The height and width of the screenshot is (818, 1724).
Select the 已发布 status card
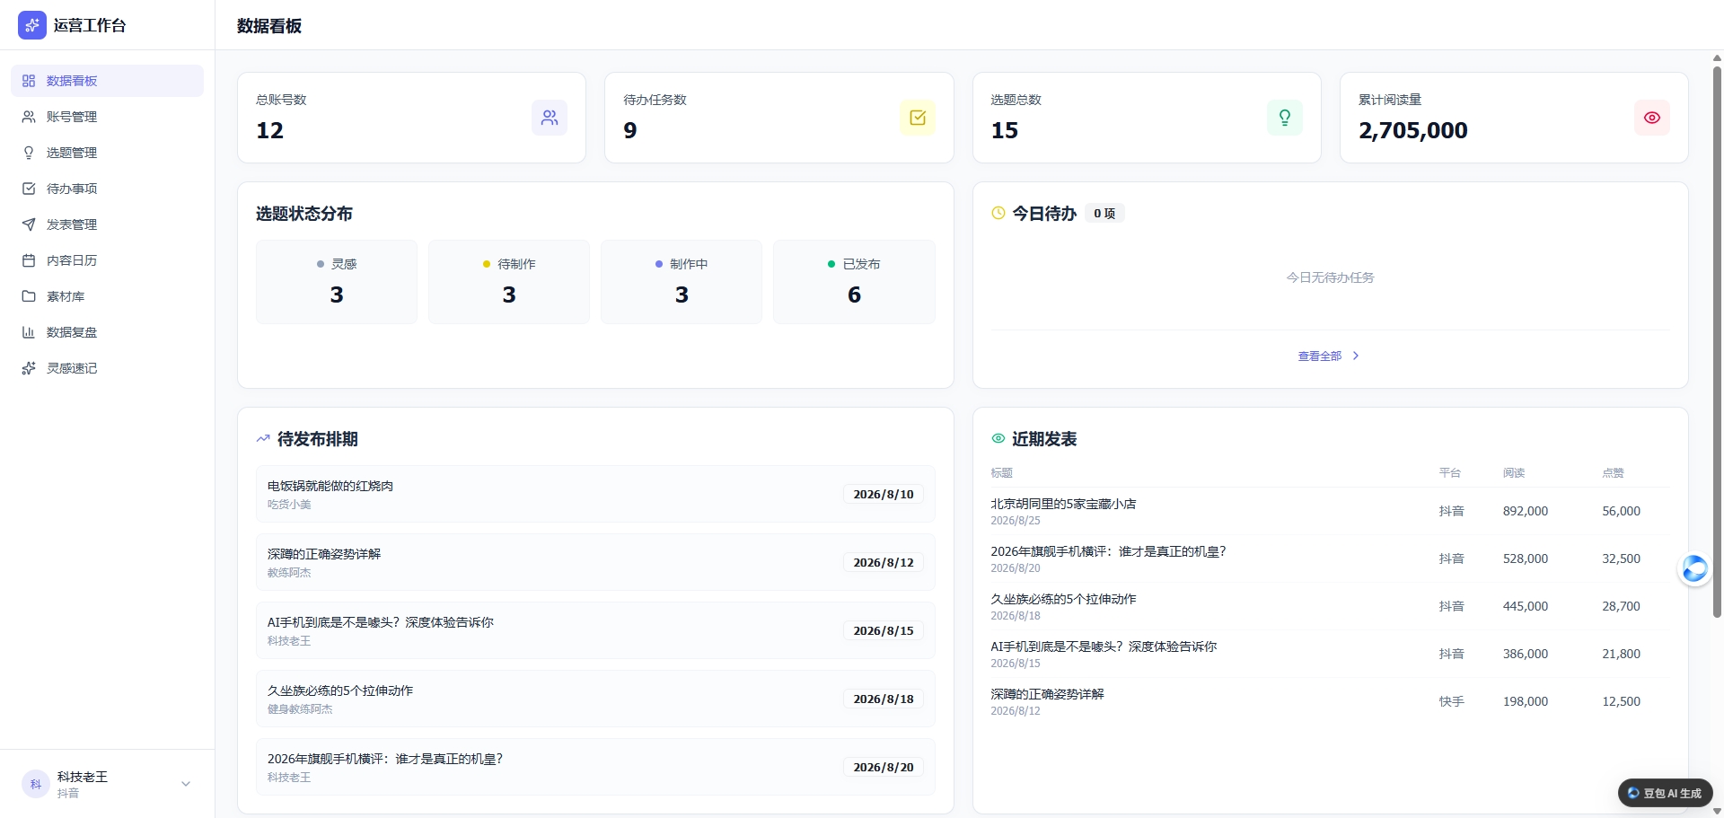coord(854,281)
